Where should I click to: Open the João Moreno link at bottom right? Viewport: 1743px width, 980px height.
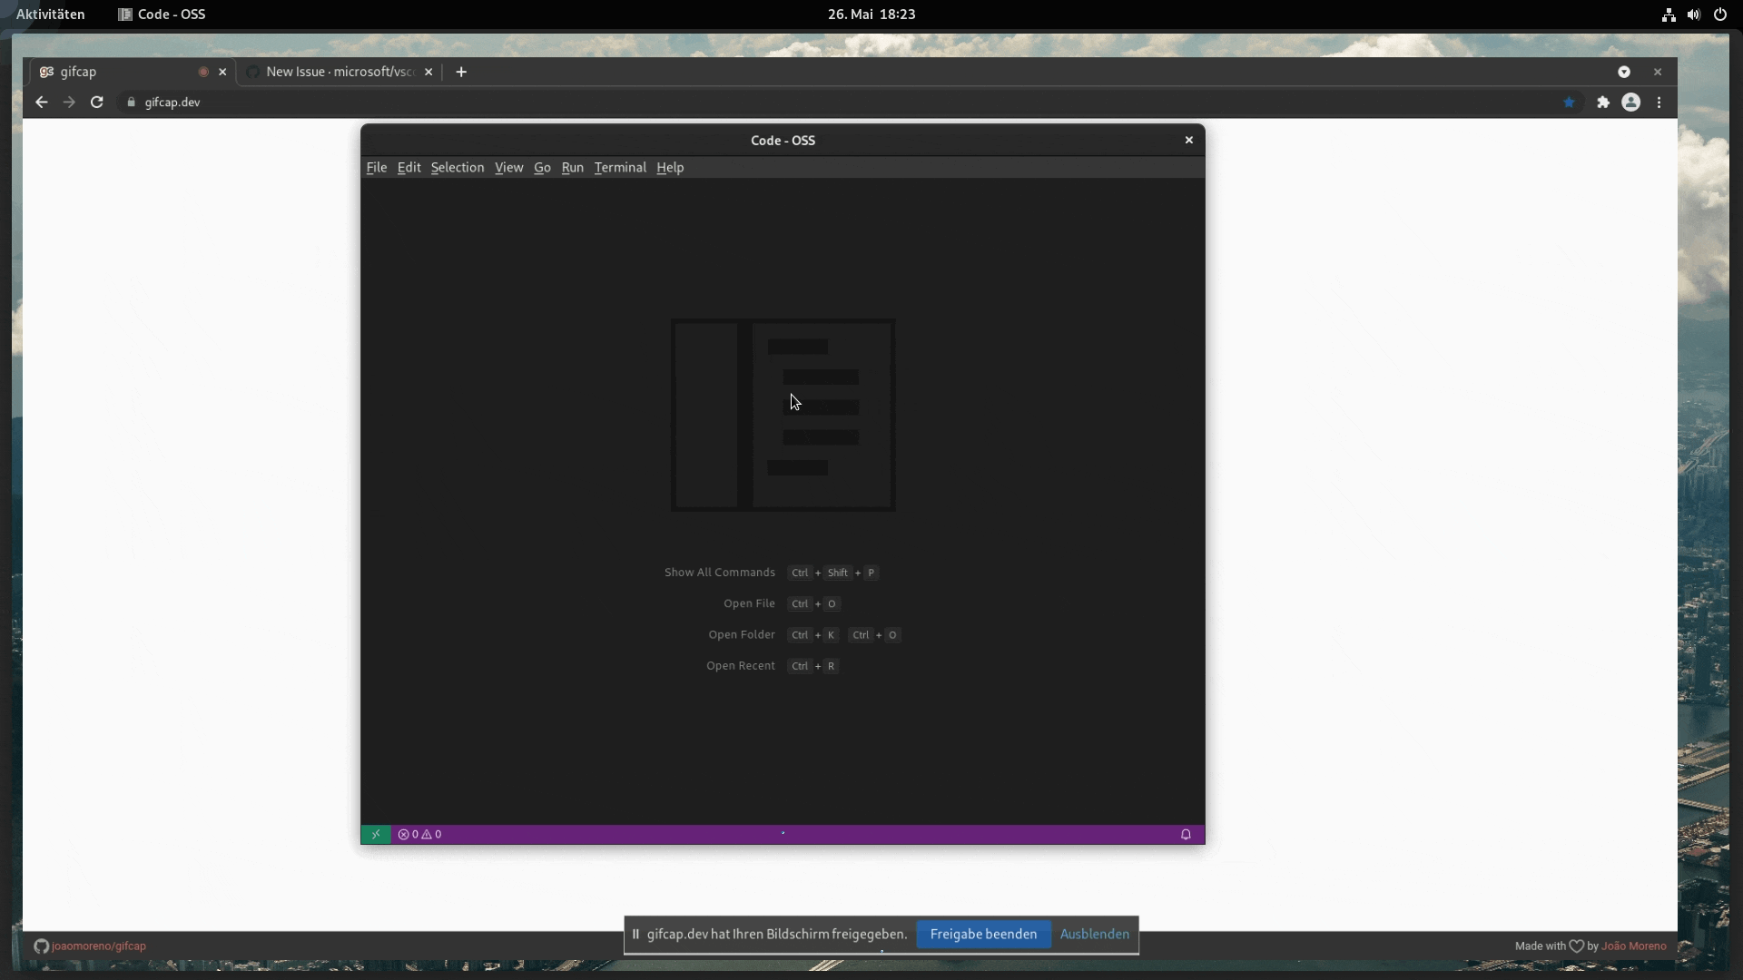[1632, 946]
